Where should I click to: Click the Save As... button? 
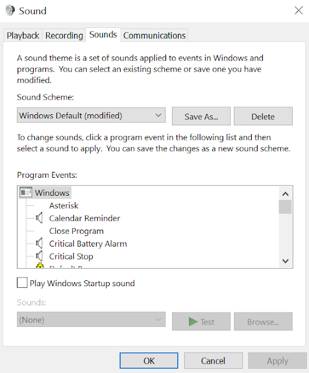tap(201, 116)
